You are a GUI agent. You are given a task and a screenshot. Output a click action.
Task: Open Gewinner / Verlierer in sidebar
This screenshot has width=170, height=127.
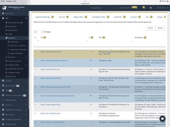tap(18, 46)
